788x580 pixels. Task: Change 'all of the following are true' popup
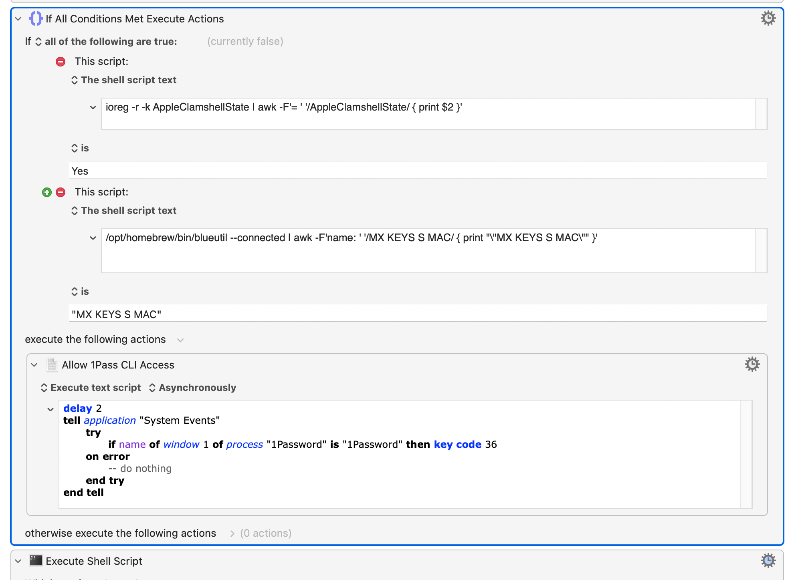107,42
